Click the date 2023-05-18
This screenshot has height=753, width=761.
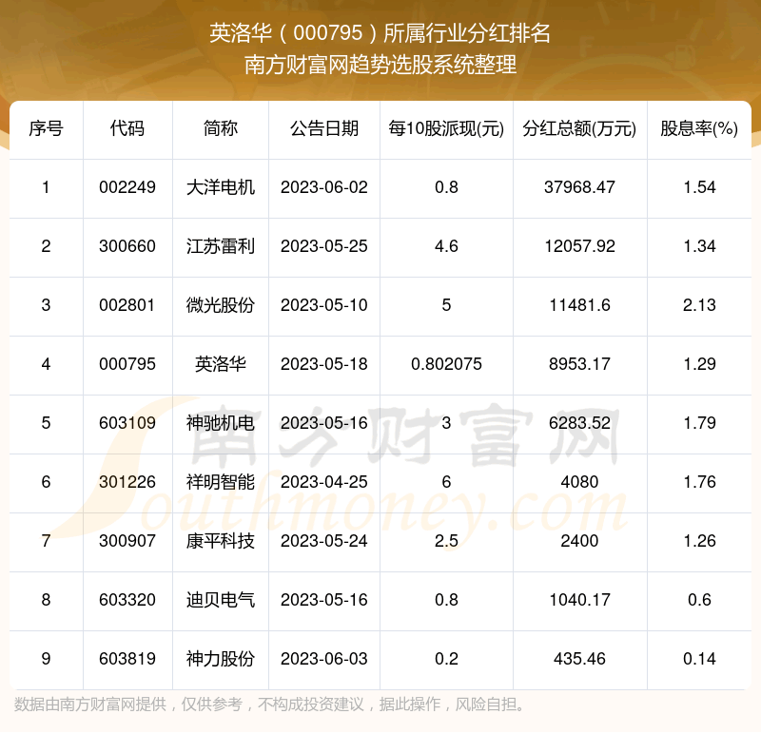(x=324, y=364)
